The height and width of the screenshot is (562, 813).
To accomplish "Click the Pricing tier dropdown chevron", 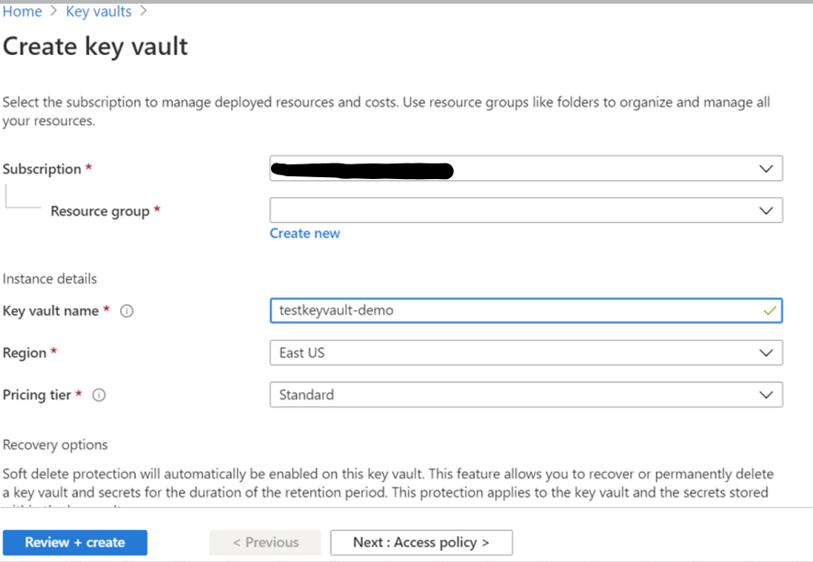I will click(x=767, y=395).
